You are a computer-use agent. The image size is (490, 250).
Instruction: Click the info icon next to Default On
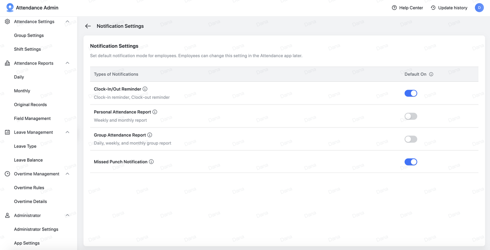pos(431,74)
